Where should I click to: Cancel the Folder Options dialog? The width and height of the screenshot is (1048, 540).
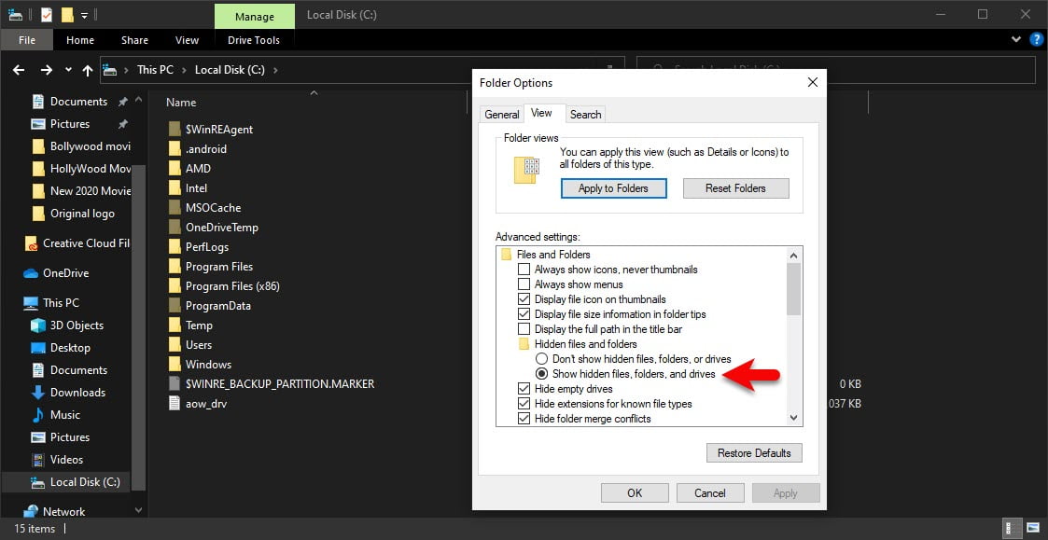(x=710, y=493)
